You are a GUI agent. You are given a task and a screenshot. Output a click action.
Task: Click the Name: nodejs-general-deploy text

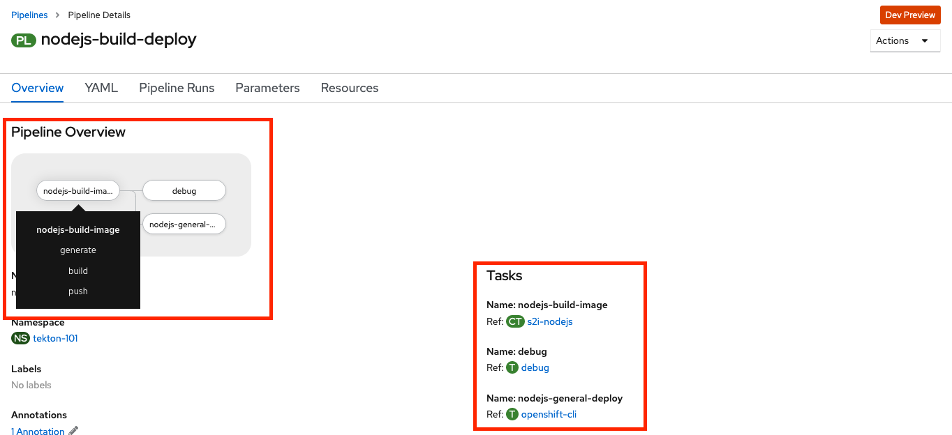(x=555, y=398)
